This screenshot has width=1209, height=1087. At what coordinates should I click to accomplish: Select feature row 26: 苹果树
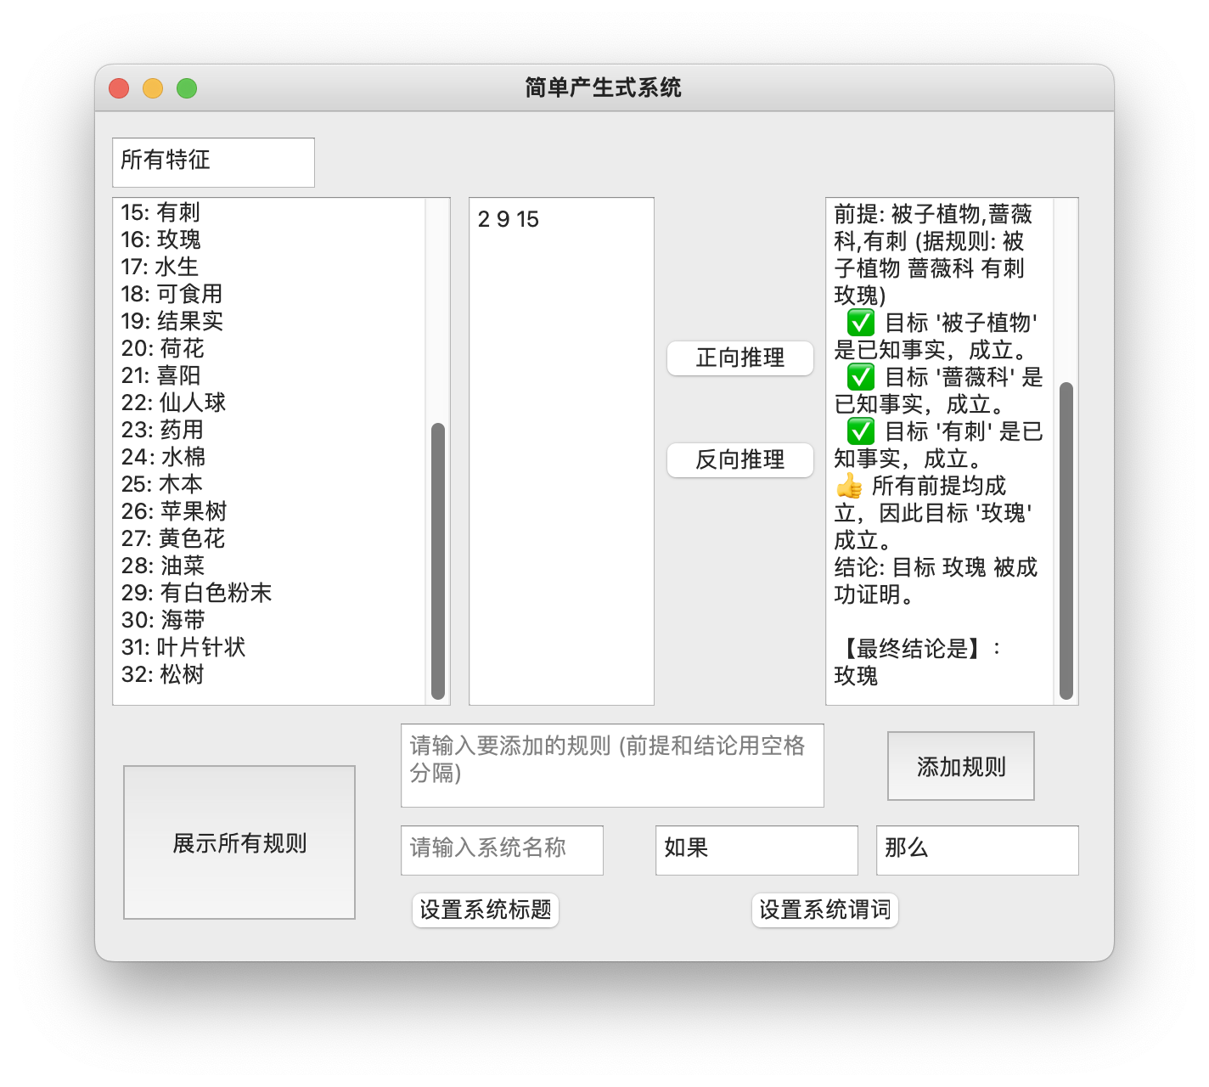(x=174, y=511)
